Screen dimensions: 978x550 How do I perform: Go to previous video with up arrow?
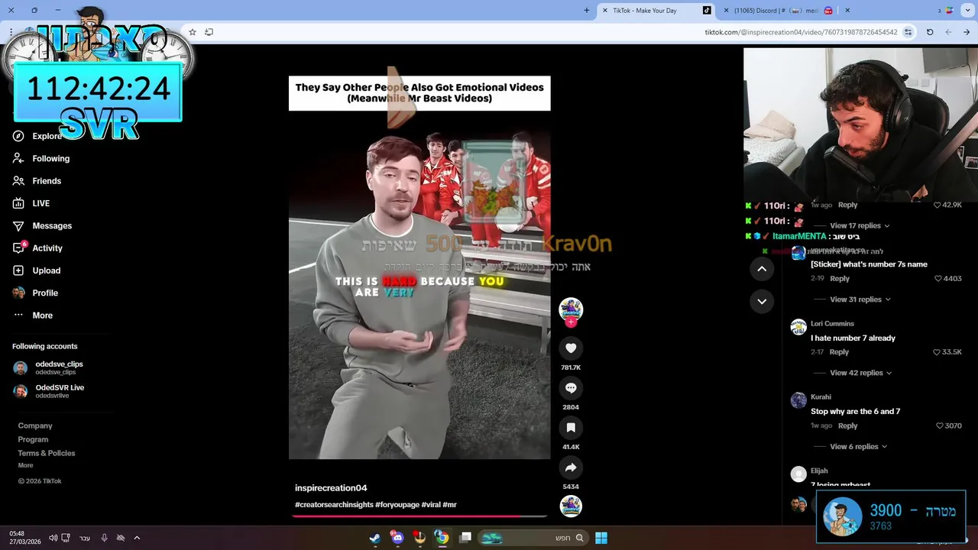pos(762,269)
